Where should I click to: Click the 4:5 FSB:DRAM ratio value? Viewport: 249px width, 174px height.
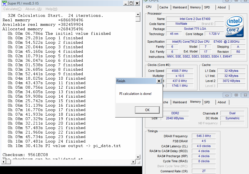204,141
